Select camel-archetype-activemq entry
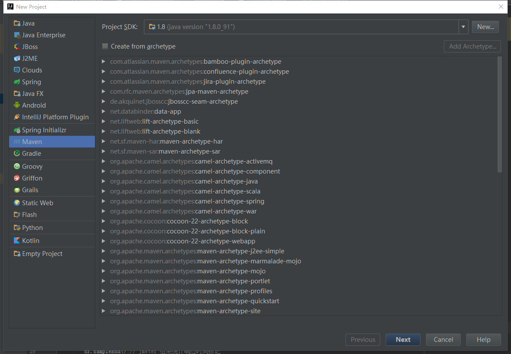511x354 pixels. [x=191, y=161]
